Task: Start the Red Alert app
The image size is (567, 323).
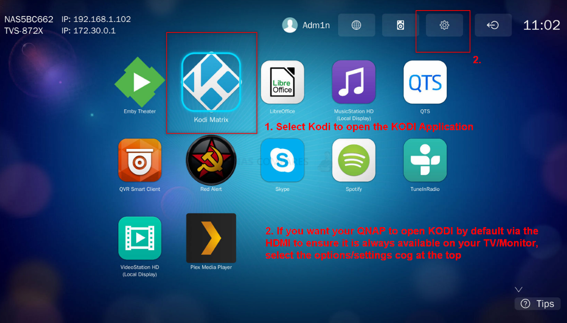Action: [x=211, y=160]
